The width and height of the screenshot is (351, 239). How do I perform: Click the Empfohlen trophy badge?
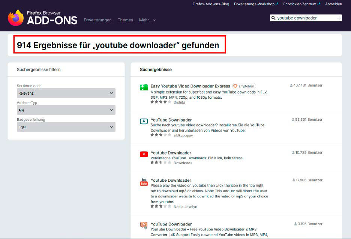[244, 86]
